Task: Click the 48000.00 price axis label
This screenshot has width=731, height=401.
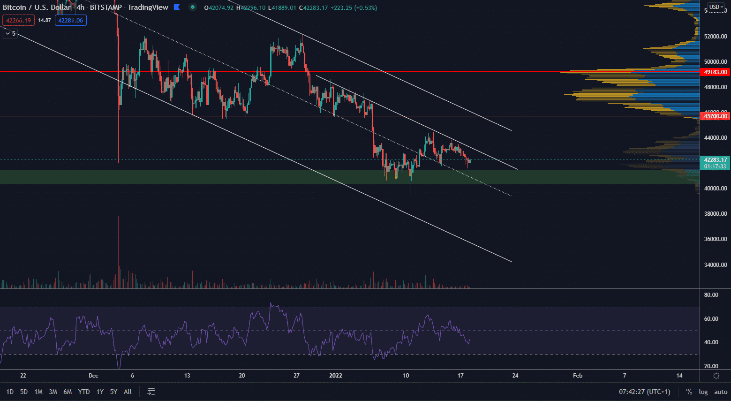Action: click(716, 87)
